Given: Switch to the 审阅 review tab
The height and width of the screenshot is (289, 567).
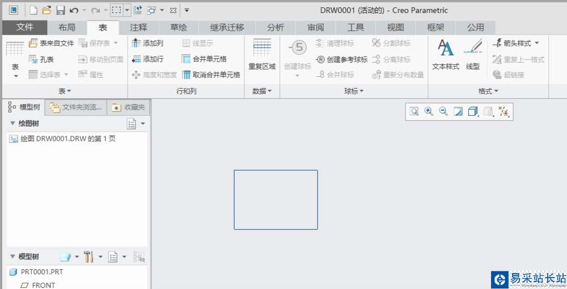Looking at the screenshot, I should pos(316,27).
